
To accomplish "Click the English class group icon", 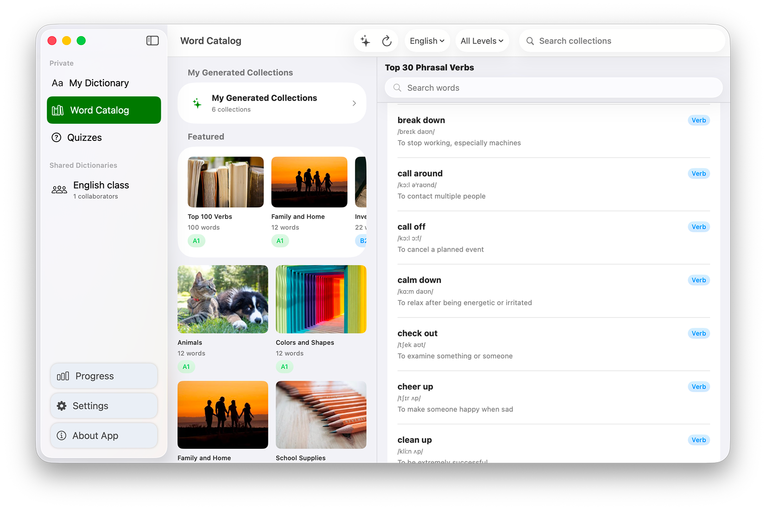I will (x=59, y=190).
